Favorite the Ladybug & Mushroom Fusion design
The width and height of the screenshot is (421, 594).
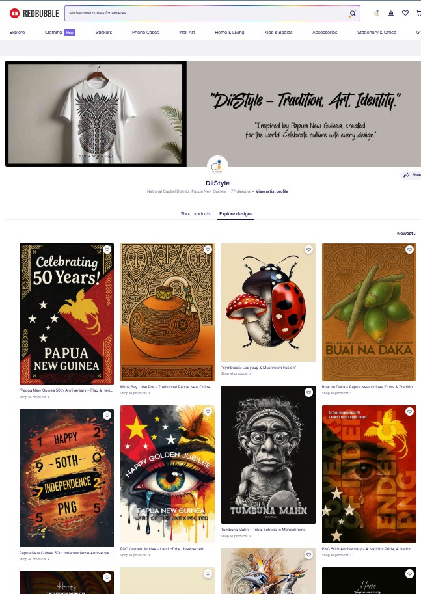pos(309,249)
